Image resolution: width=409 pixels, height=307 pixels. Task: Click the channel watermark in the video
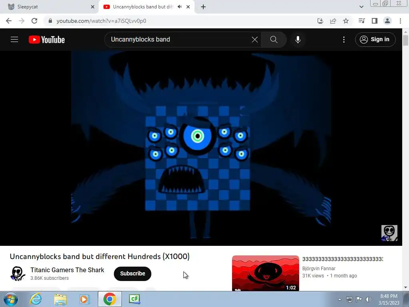[x=389, y=233]
